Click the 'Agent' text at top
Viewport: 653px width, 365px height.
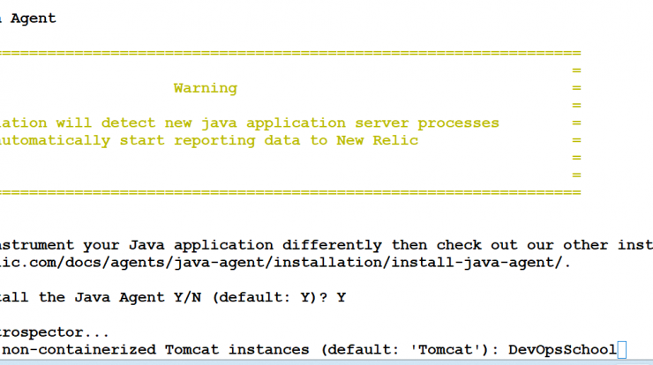[x=34, y=19]
